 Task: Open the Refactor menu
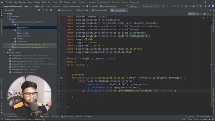(37, 2)
